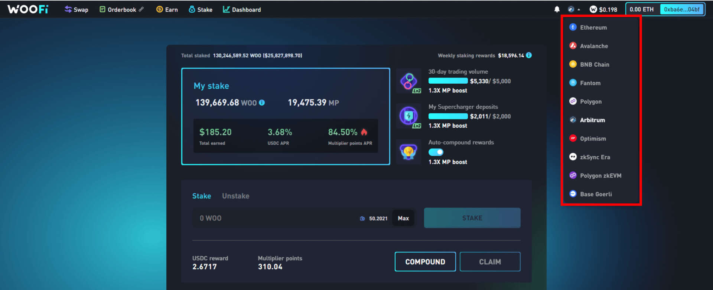Viewport: 713px width, 290px height.
Task: Click the CLAIM button
Action: [x=490, y=262]
